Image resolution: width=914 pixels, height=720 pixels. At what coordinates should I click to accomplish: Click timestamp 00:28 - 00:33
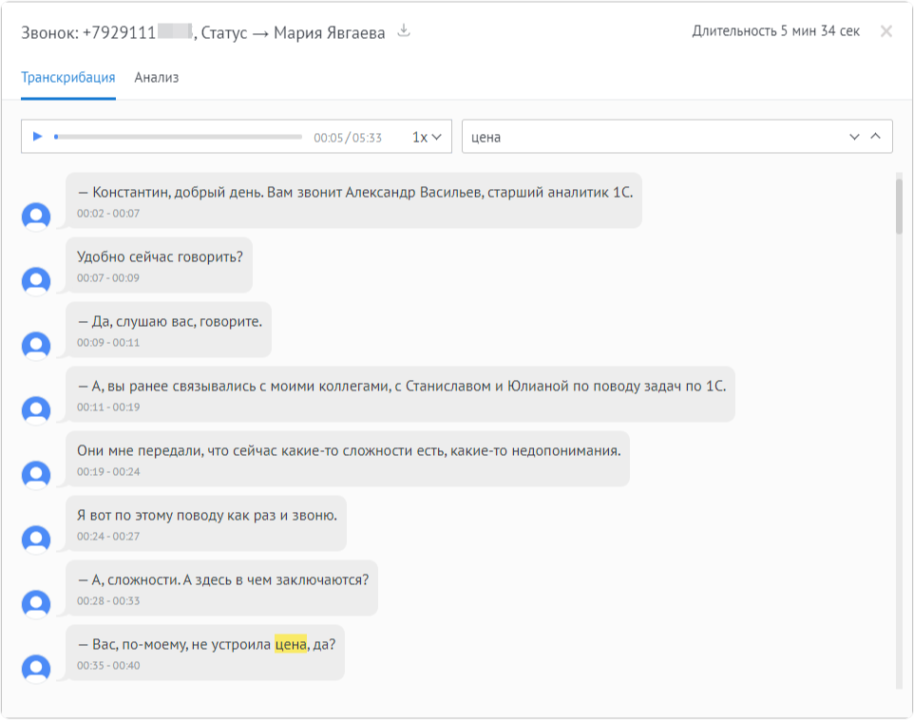tap(108, 601)
